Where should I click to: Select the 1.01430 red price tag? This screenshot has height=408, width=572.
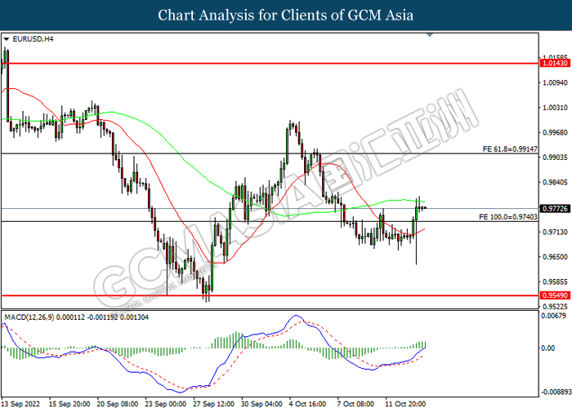[555, 64]
